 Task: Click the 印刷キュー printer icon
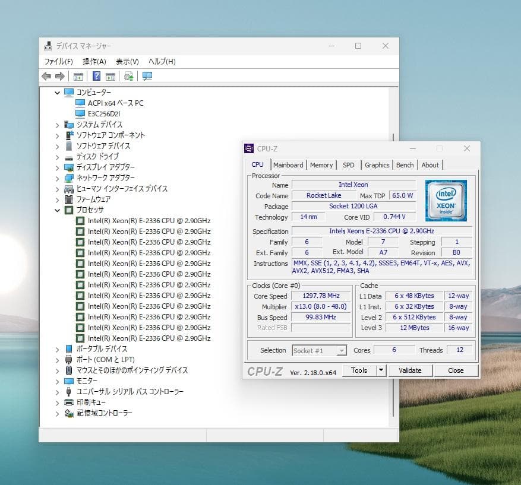point(69,402)
